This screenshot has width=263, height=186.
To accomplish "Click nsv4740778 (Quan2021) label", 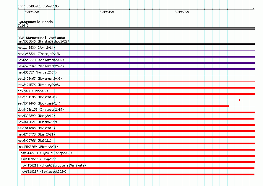I will [36, 134].
